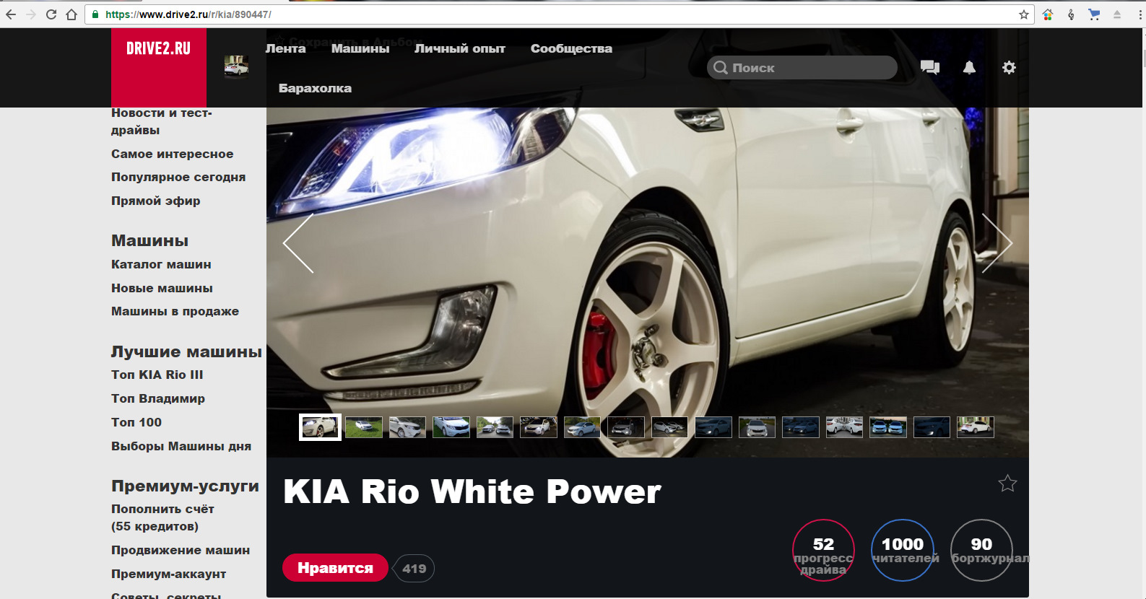Click the Машины sidebar heading
Viewport: 1146px width, 599px height.
[x=149, y=240]
